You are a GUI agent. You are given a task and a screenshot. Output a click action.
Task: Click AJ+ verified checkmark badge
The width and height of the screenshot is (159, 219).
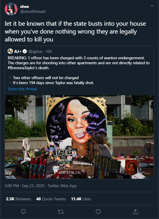coord(25,51)
